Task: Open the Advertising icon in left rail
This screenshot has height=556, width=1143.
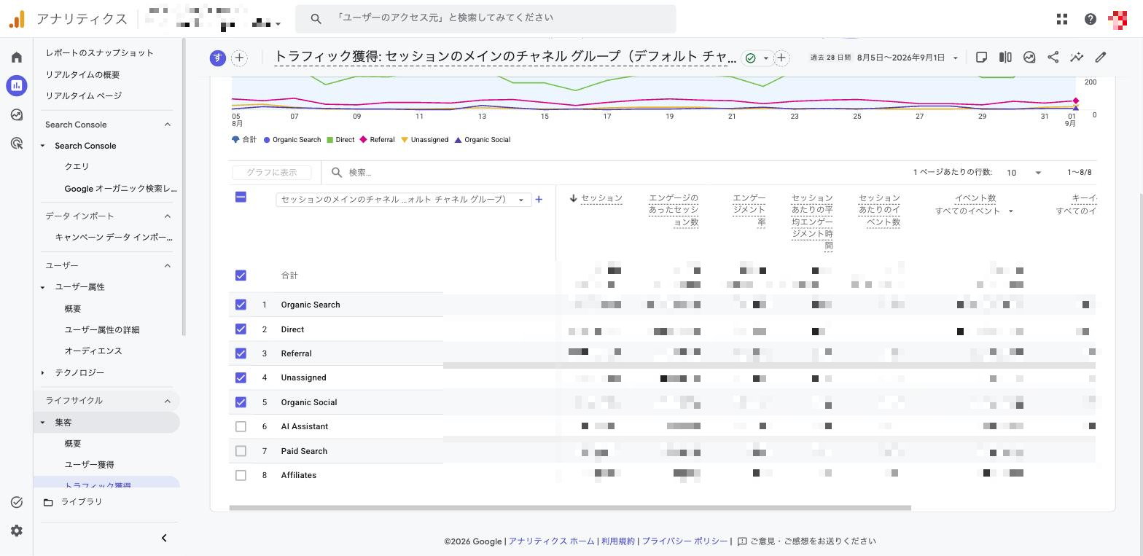Action: pos(17,143)
